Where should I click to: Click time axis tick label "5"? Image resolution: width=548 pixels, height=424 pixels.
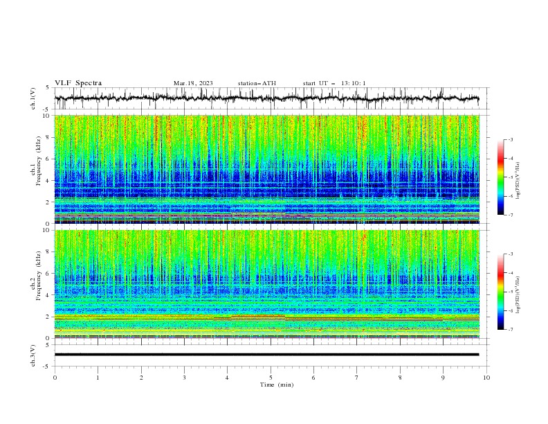[271, 378]
